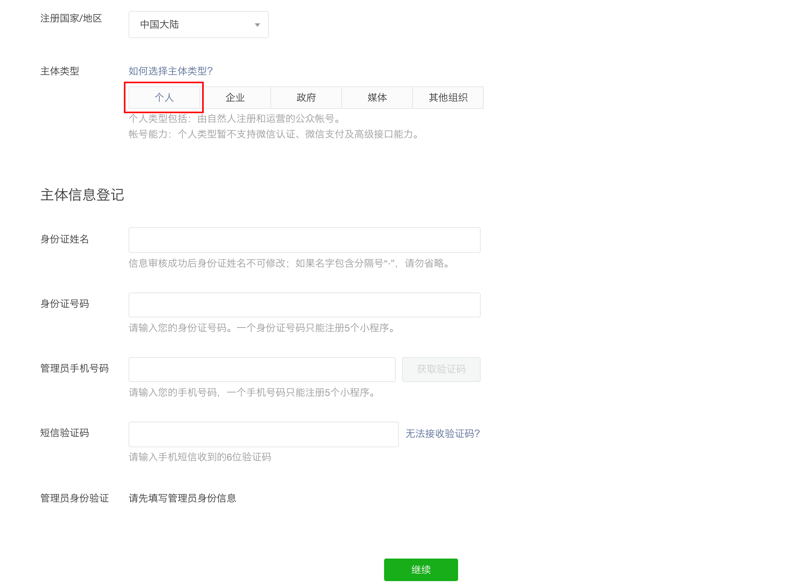Click the green 继续 button
804x585 pixels.
(x=421, y=569)
